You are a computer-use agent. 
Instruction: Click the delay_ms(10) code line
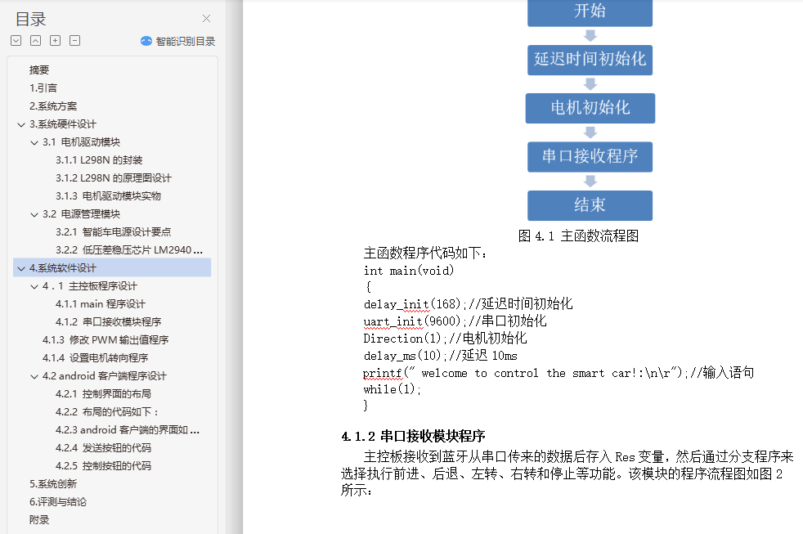click(x=441, y=356)
